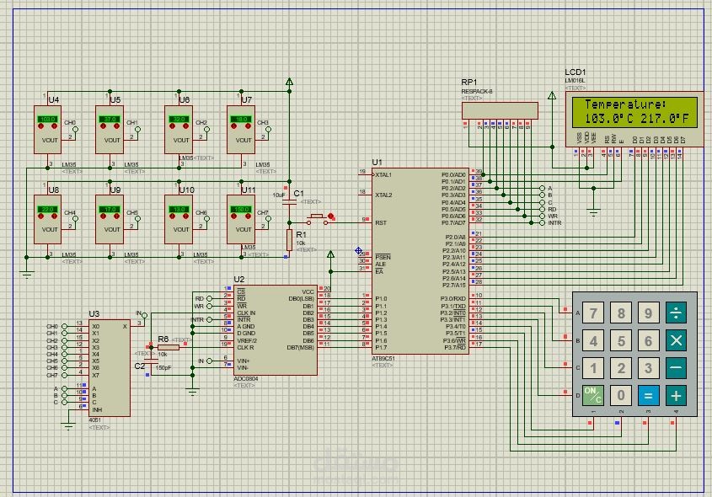The width and height of the screenshot is (712, 497).
Task: Click the ground symbol below U3
Action: [x=67, y=425]
